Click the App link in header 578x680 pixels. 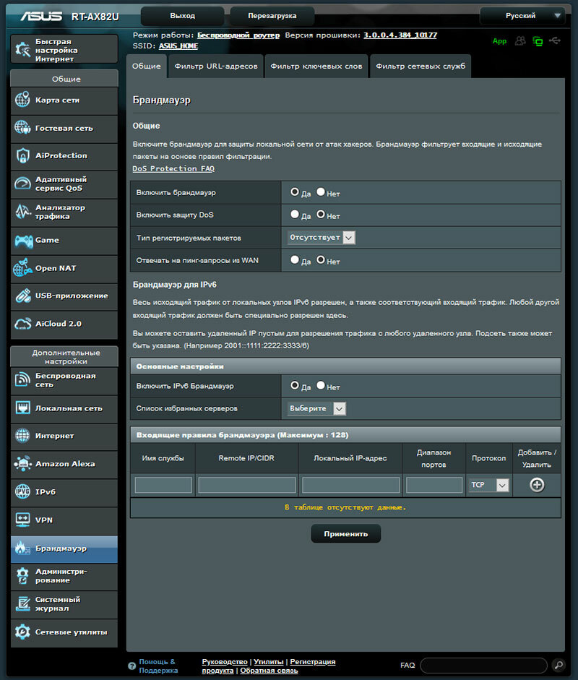pos(499,41)
